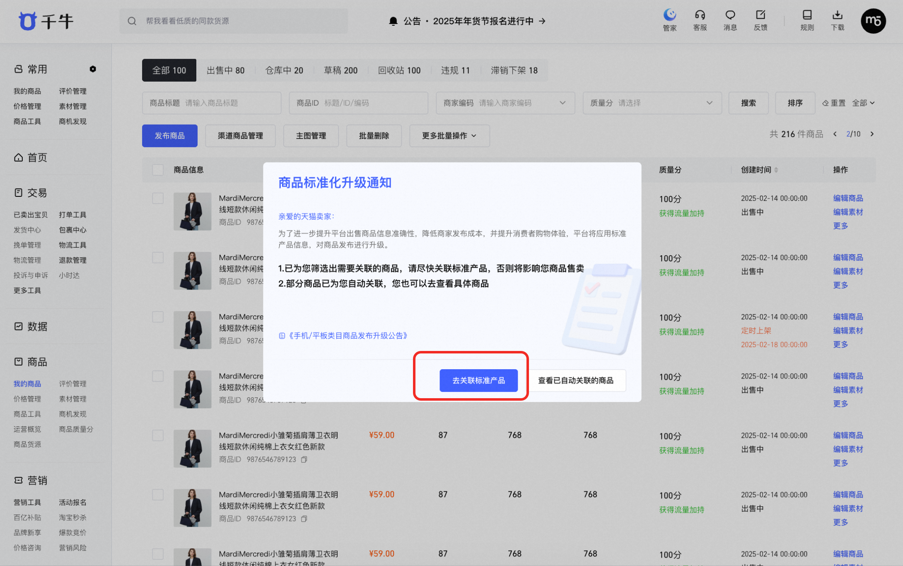This screenshot has height=566, width=903.
Task: Expand 更多 in second product row
Action: point(840,285)
